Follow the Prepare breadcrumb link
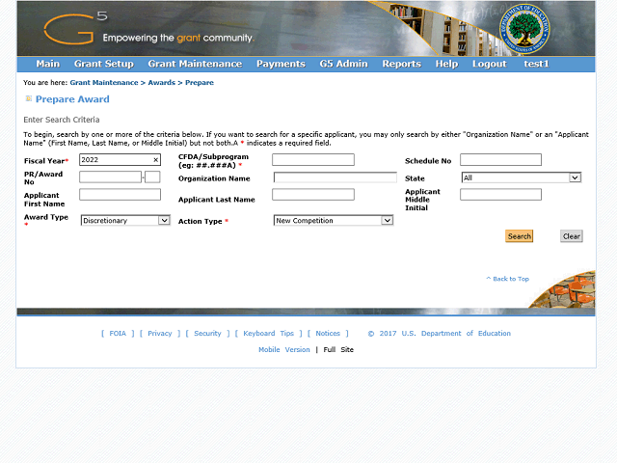The height and width of the screenshot is (463, 617). click(x=200, y=83)
